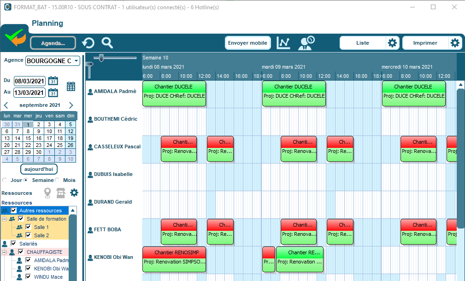Toggle KENOBI Obi Wan checkbox in tree
Image resolution: width=465 pixels, height=281 pixels.
(28, 268)
